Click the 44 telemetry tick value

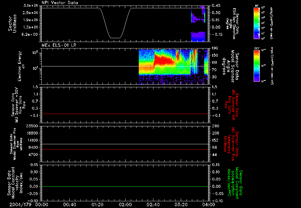(214, 155)
